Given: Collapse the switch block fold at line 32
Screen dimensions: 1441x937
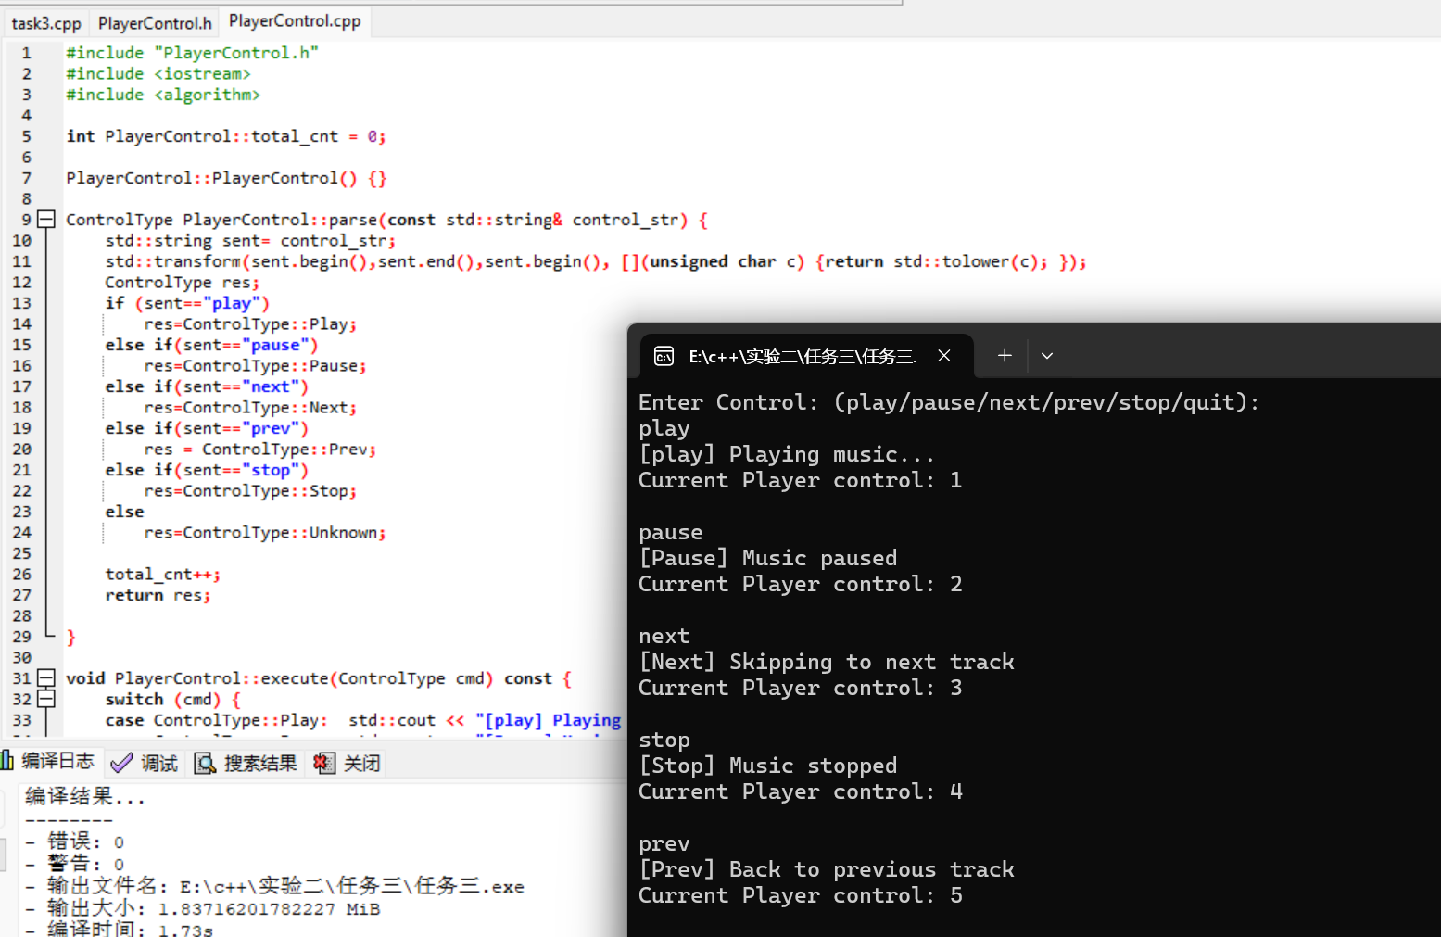Looking at the screenshot, I should [x=46, y=699].
